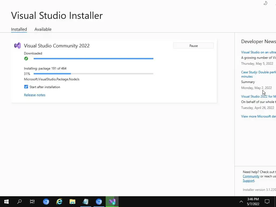The height and width of the screenshot is (207, 276).
Task: Click the Summary news description text
Action: pos(248,82)
